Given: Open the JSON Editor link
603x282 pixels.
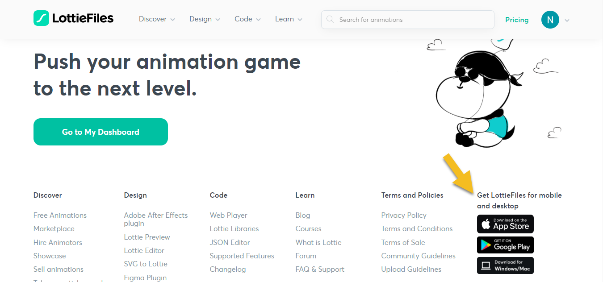Looking at the screenshot, I should click(x=230, y=242).
